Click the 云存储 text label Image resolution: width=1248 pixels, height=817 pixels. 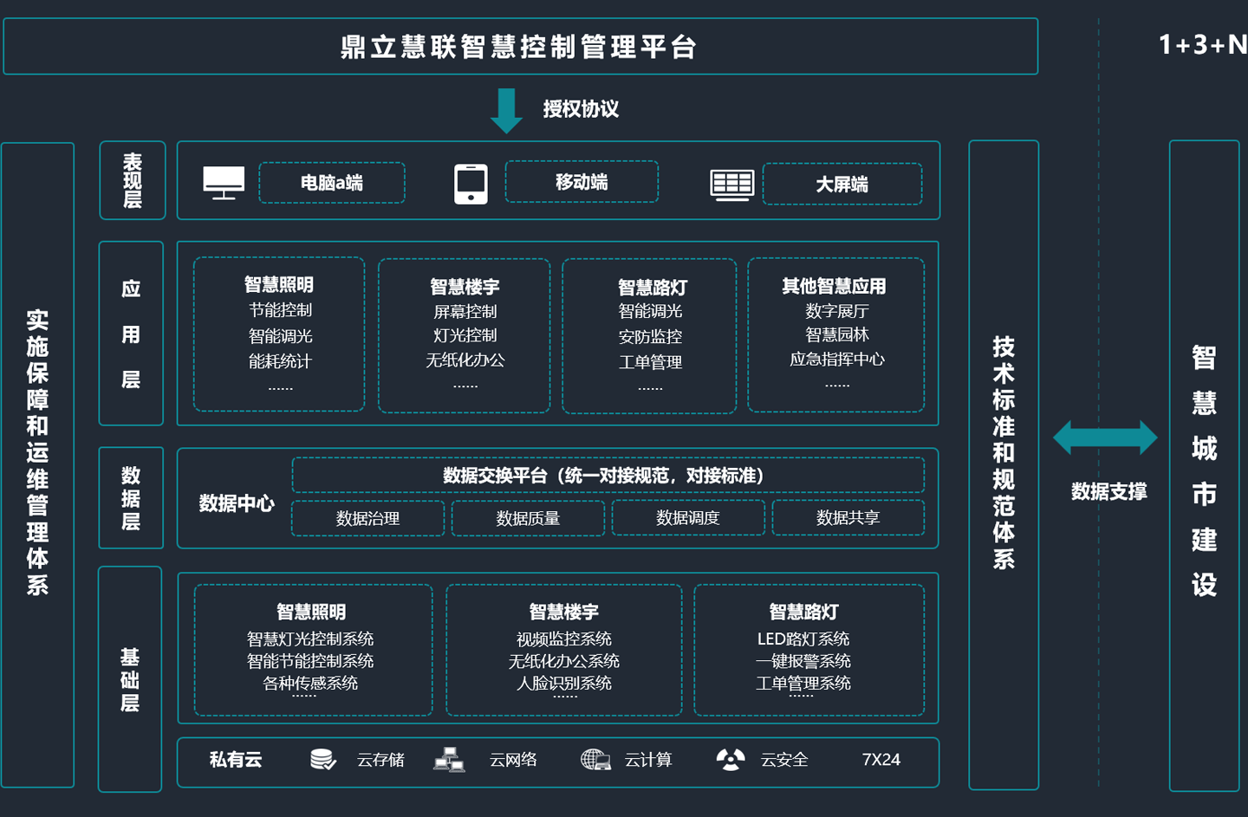[380, 760]
